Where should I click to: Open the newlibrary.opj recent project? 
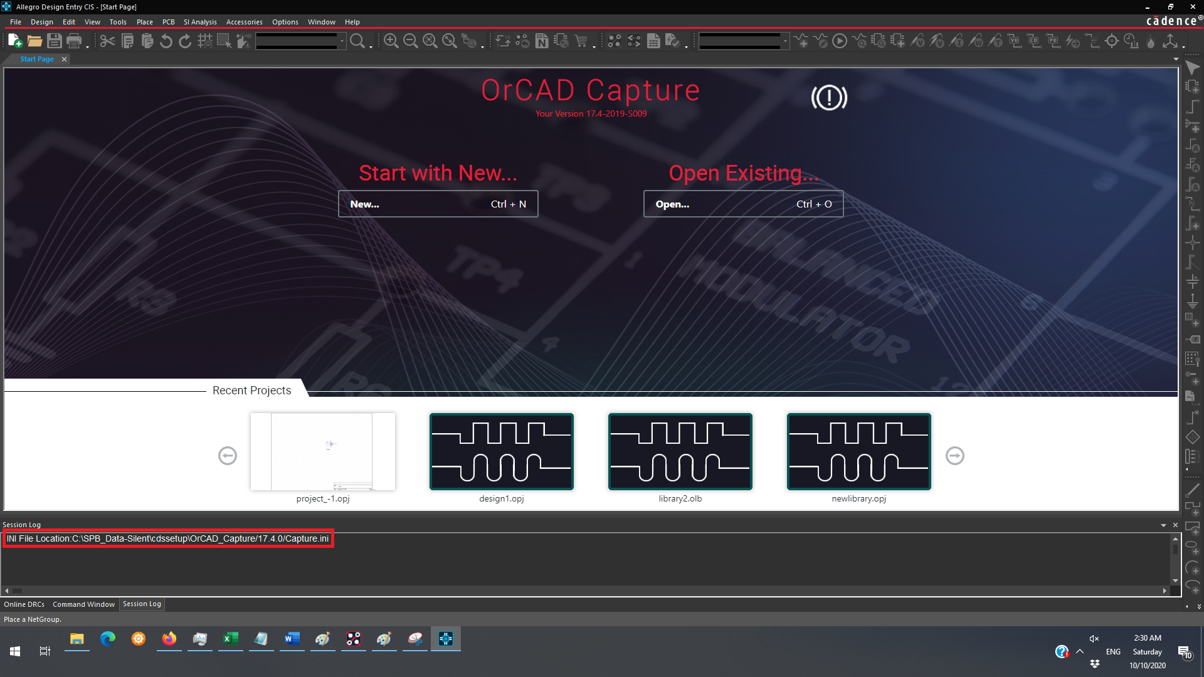coord(859,451)
